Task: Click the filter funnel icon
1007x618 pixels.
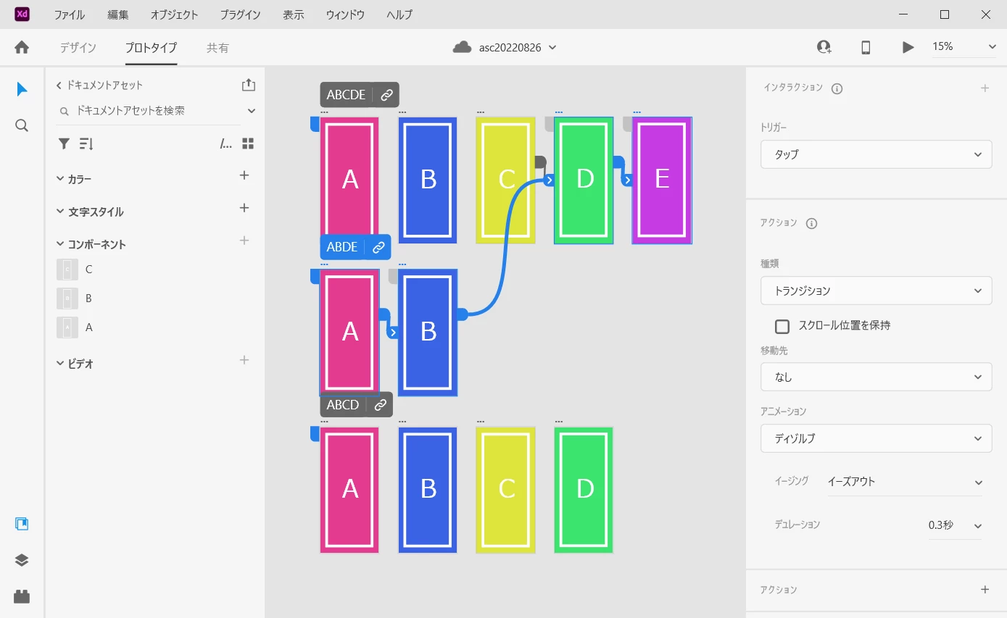Action: pos(64,143)
